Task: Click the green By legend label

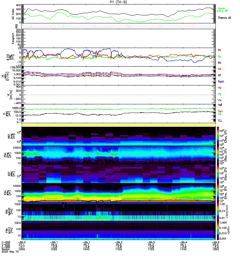Action: pos(220,56)
